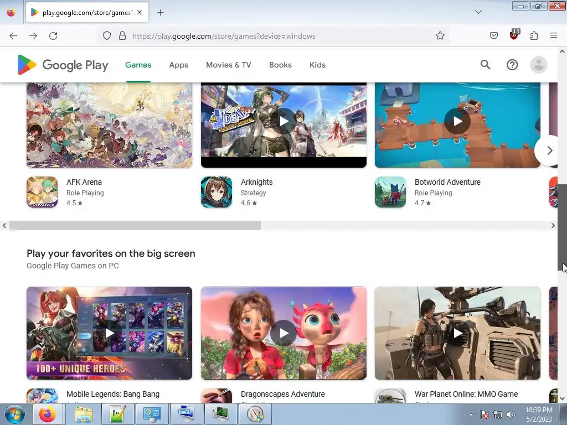This screenshot has width=567, height=425.
Task: Open the Google Play search icon
Action: (485, 65)
